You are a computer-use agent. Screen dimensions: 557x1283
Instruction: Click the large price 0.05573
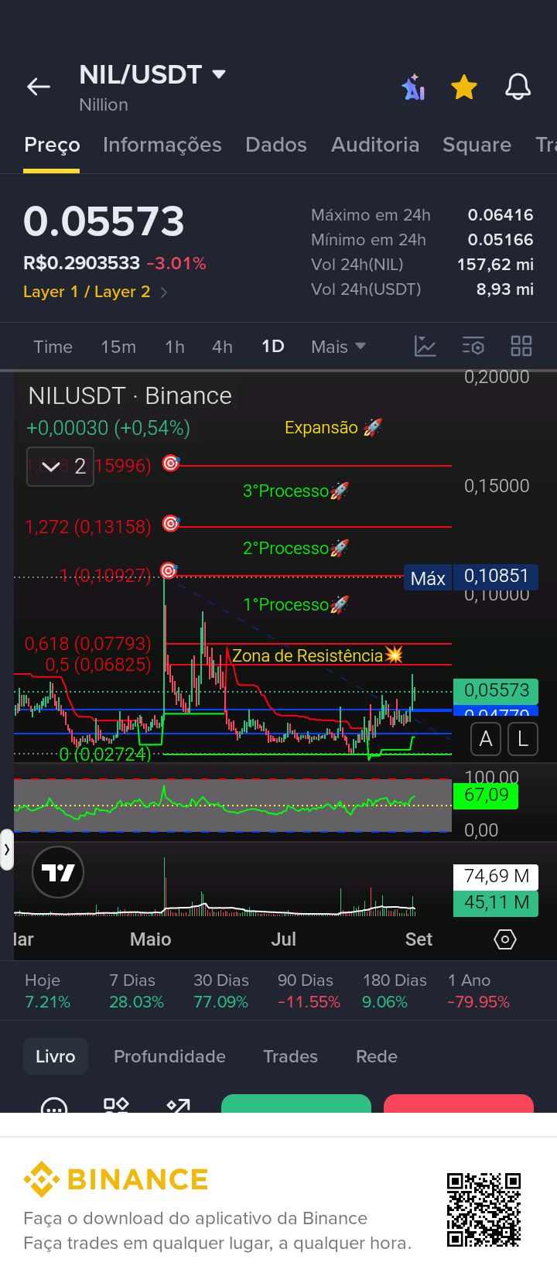pos(104,221)
